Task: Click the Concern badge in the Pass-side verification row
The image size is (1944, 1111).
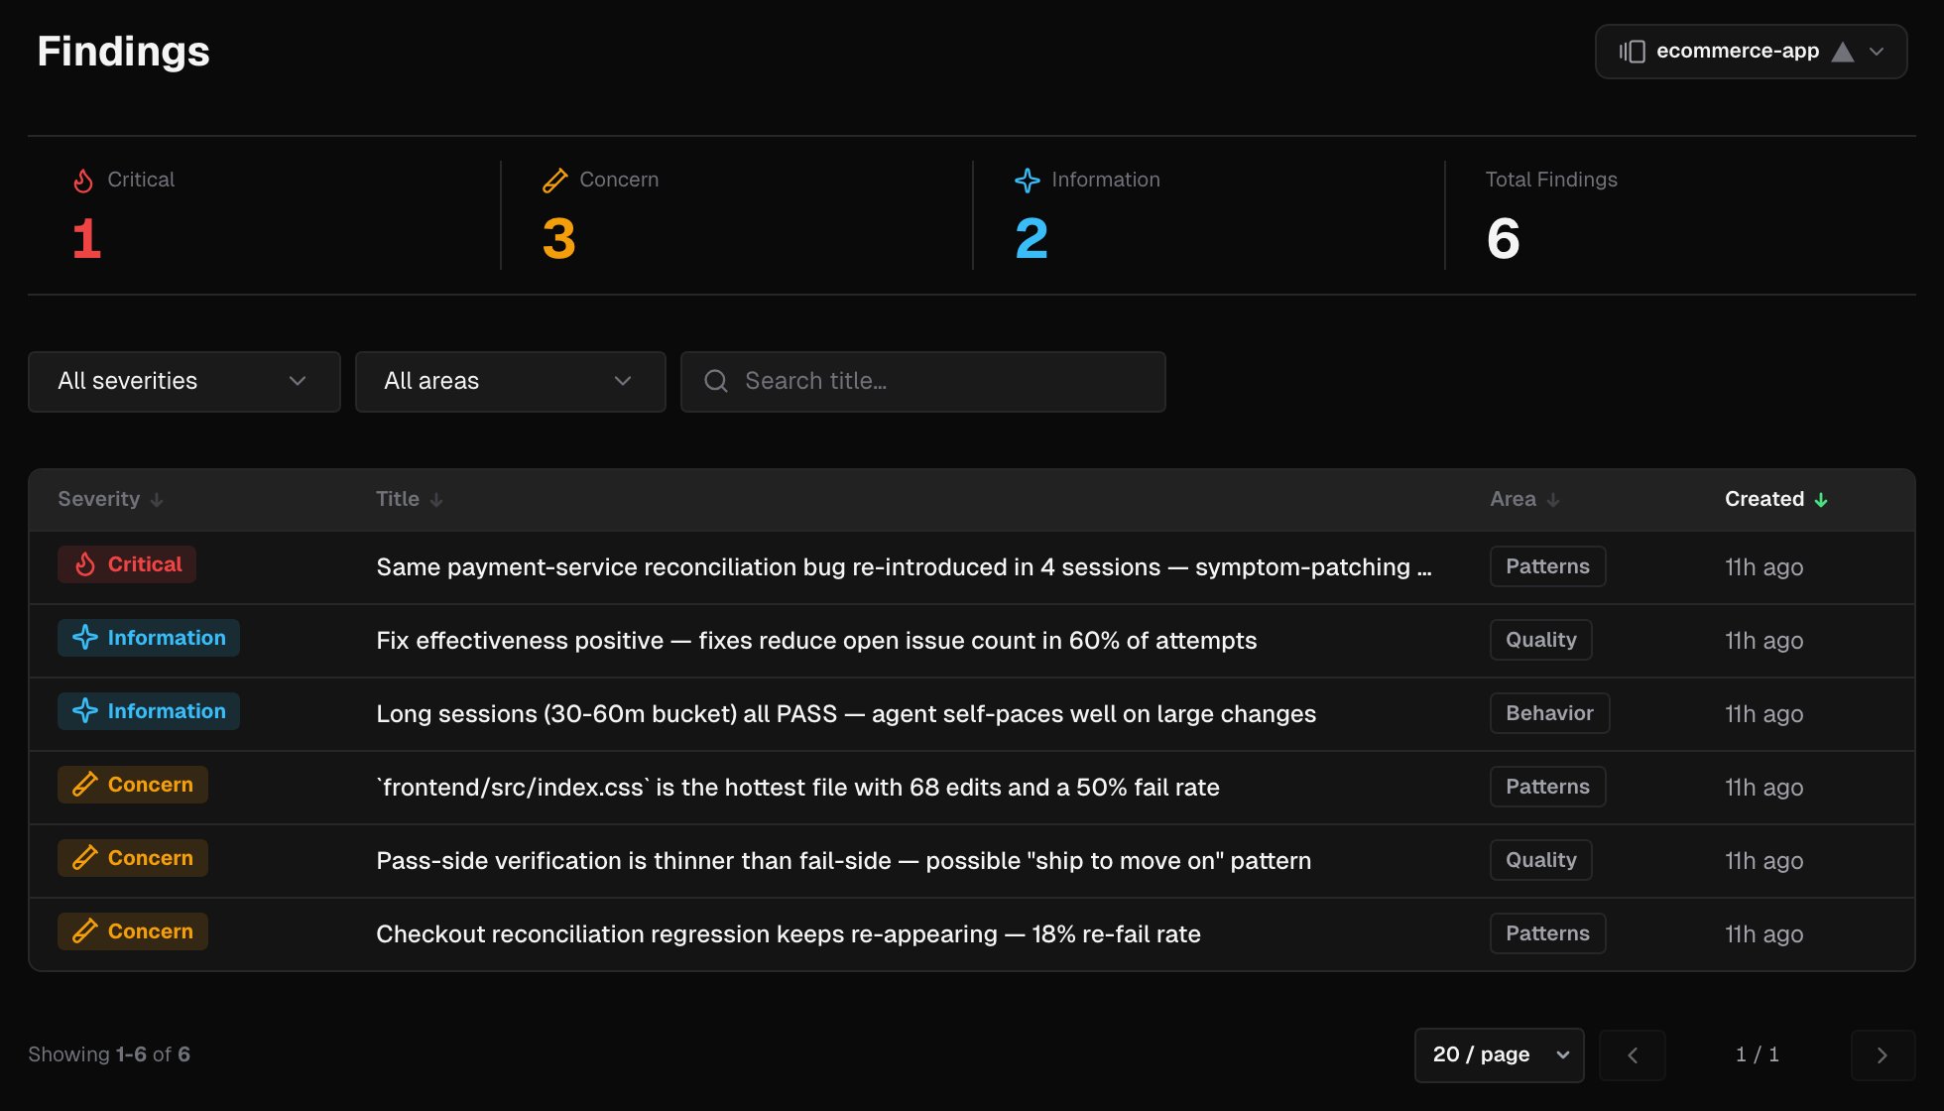Action: (133, 858)
